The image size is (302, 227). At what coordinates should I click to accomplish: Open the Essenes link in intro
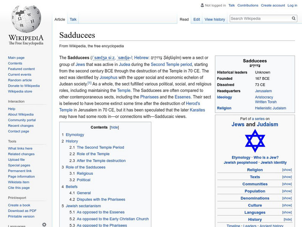pyautogui.click(x=183, y=97)
